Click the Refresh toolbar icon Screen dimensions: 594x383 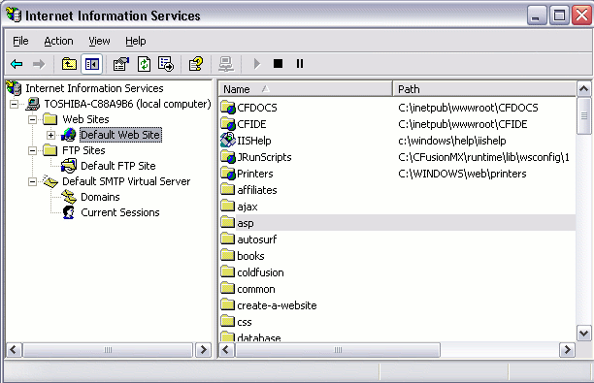tap(144, 64)
